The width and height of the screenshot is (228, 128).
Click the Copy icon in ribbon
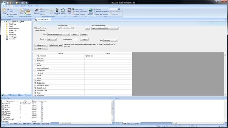[x=8, y=12]
